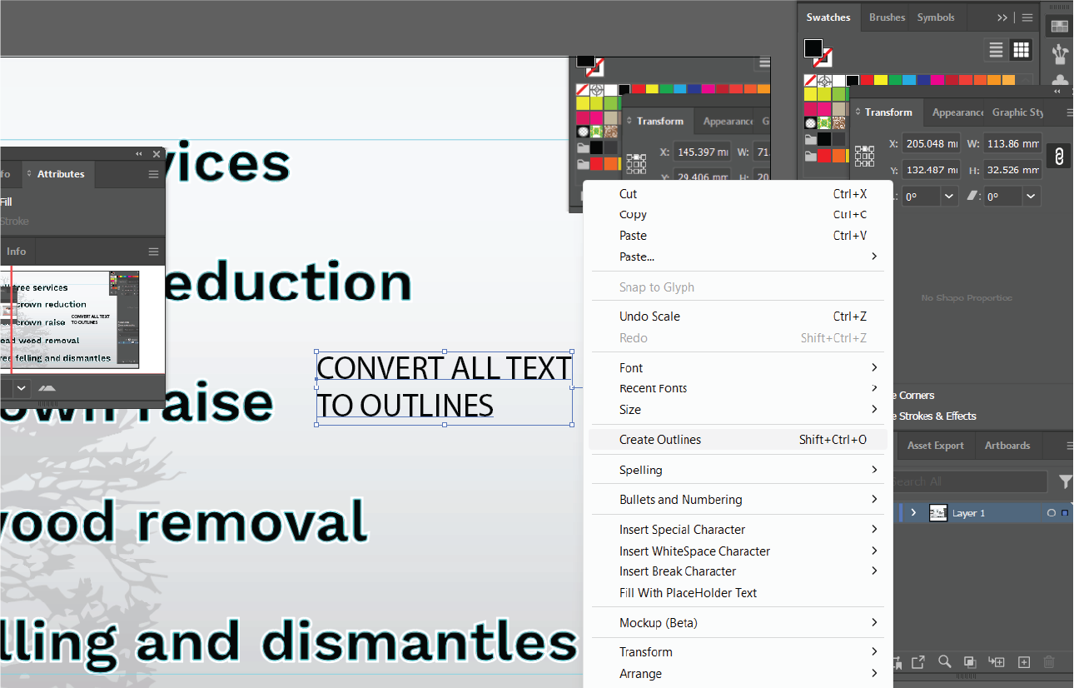Screen dimensions: 1074x688
Task: Click the Locate Object magnifier icon
Action: pyautogui.click(x=945, y=661)
